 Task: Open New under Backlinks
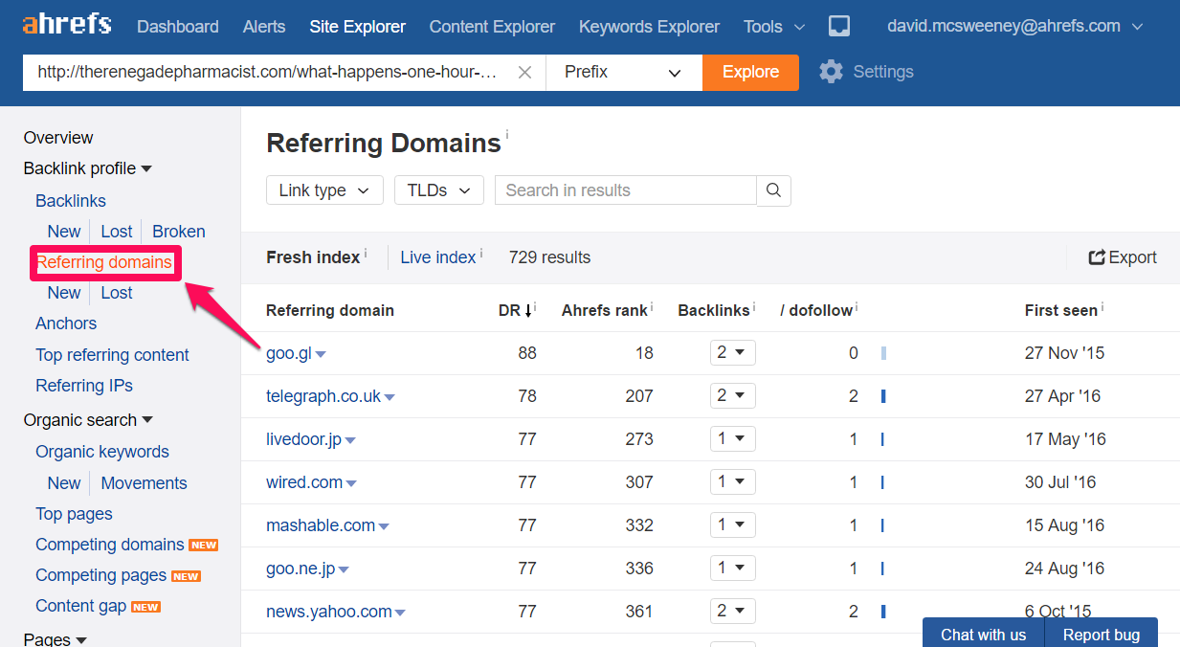64,232
